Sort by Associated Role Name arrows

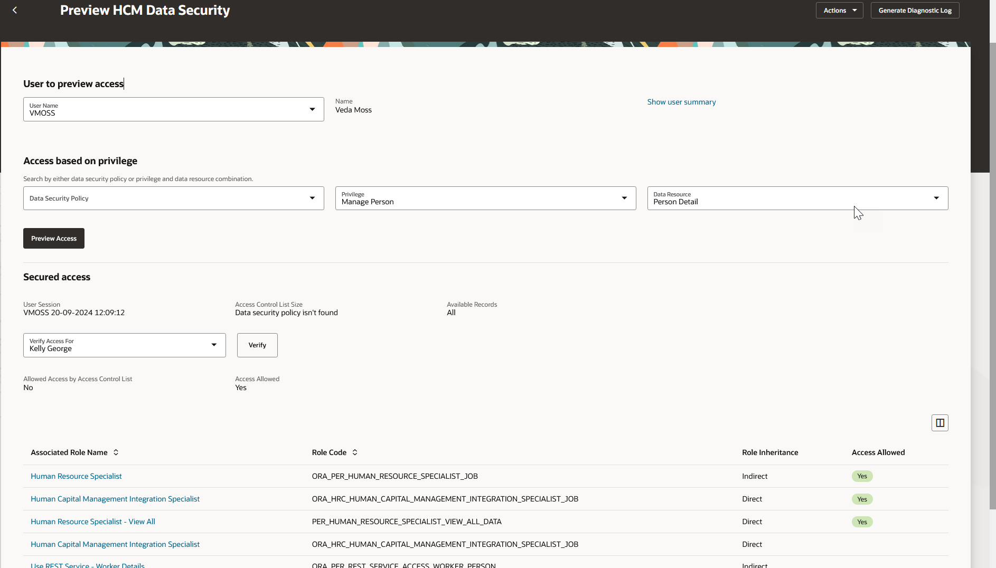click(116, 452)
